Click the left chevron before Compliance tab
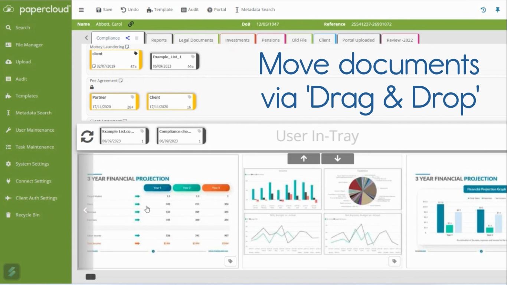The width and height of the screenshot is (507, 285). [x=86, y=38]
